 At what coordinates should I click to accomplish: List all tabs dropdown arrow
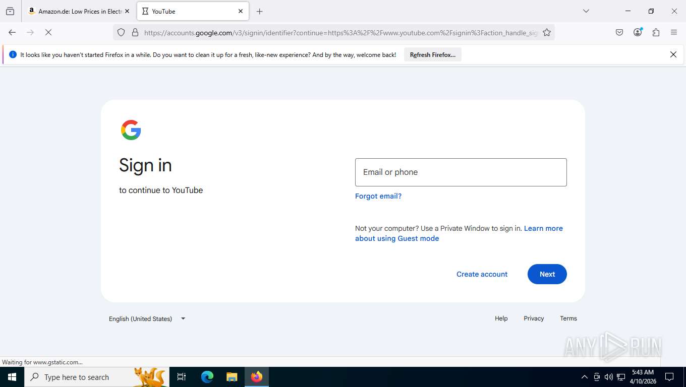coord(586,11)
